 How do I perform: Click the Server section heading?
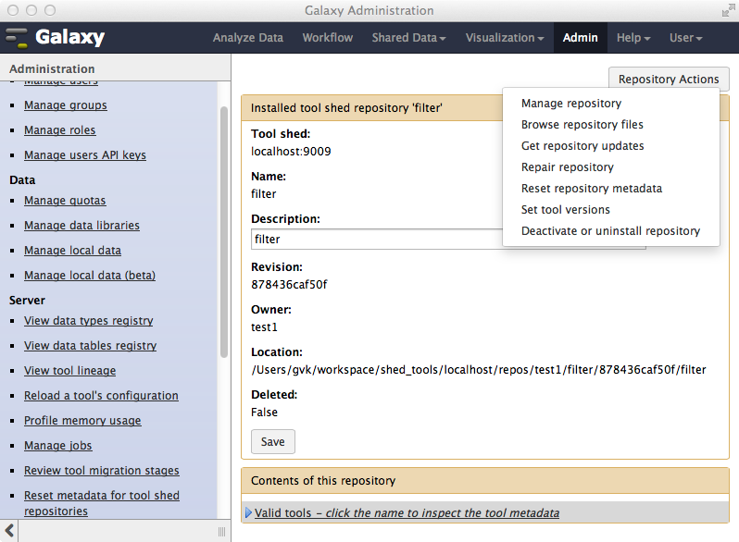tap(27, 301)
